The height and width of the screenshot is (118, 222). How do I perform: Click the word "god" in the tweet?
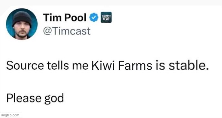54,99
